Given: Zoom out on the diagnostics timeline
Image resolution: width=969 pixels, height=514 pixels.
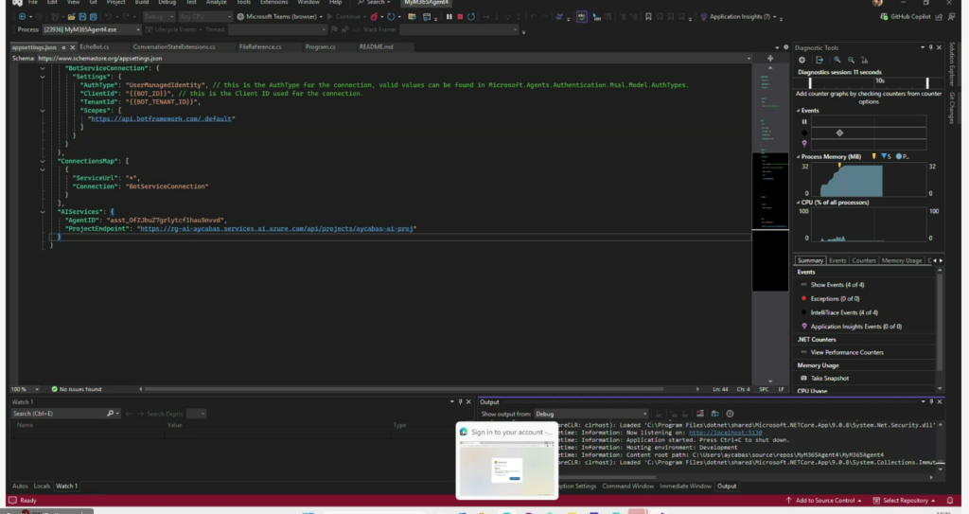Looking at the screenshot, I should click(851, 60).
